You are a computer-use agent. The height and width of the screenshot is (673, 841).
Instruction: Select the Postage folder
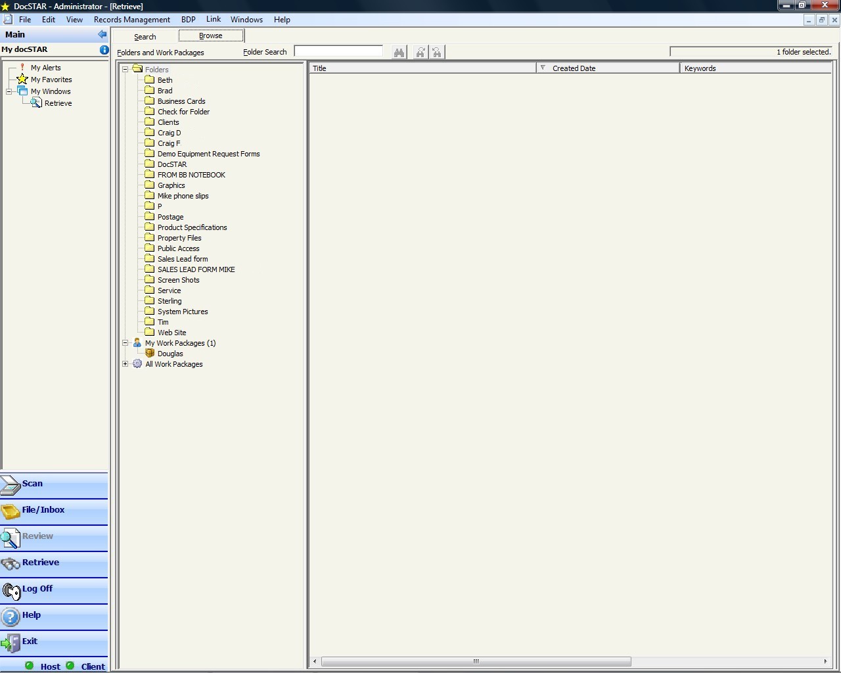(170, 217)
